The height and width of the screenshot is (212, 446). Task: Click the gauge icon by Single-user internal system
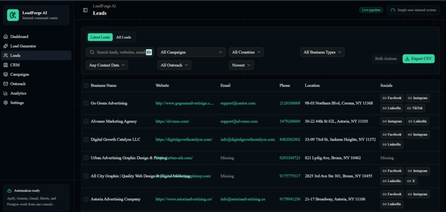[393, 11]
